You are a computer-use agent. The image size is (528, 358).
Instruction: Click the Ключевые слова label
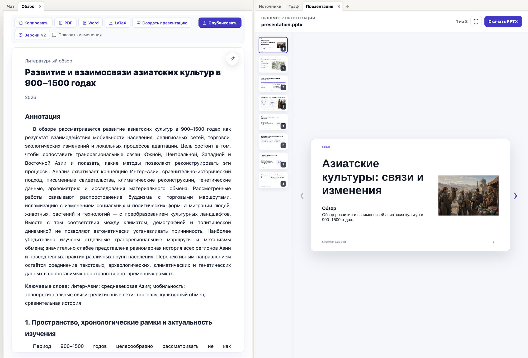click(x=47, y=286)
